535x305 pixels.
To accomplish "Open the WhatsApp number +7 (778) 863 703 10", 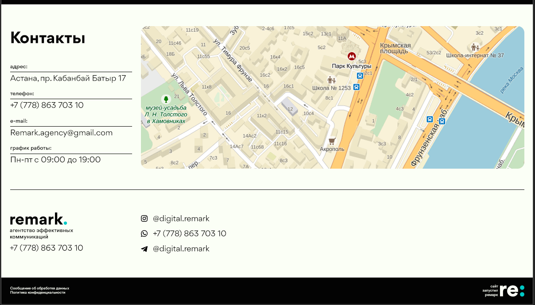I will click(x=189, y=234).
